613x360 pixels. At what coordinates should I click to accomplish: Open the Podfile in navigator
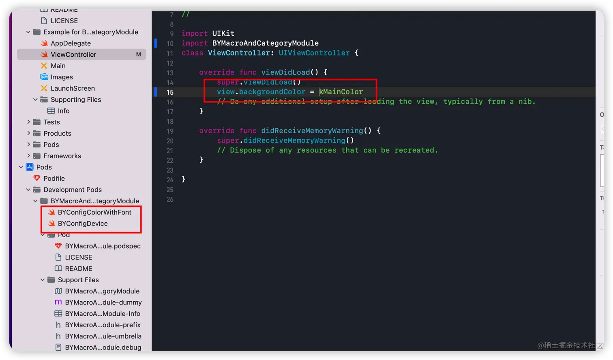click(54, 179)
